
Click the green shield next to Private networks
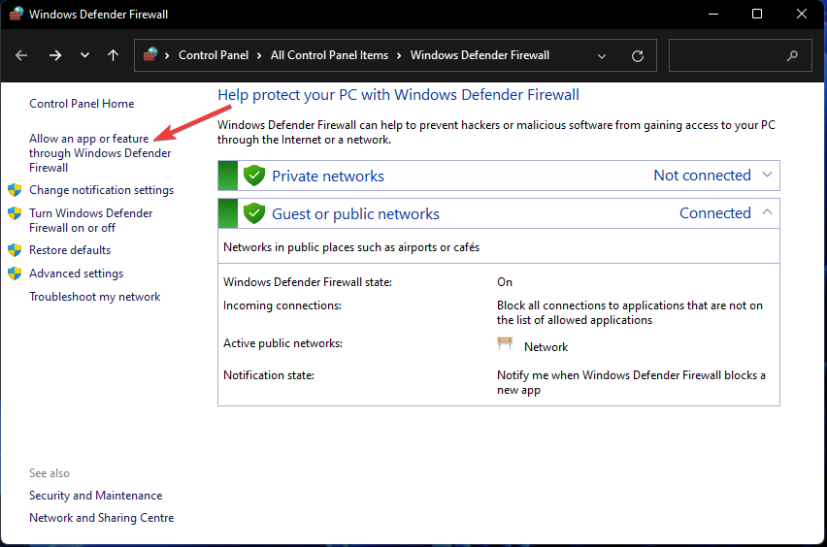[x=254, y=176]
